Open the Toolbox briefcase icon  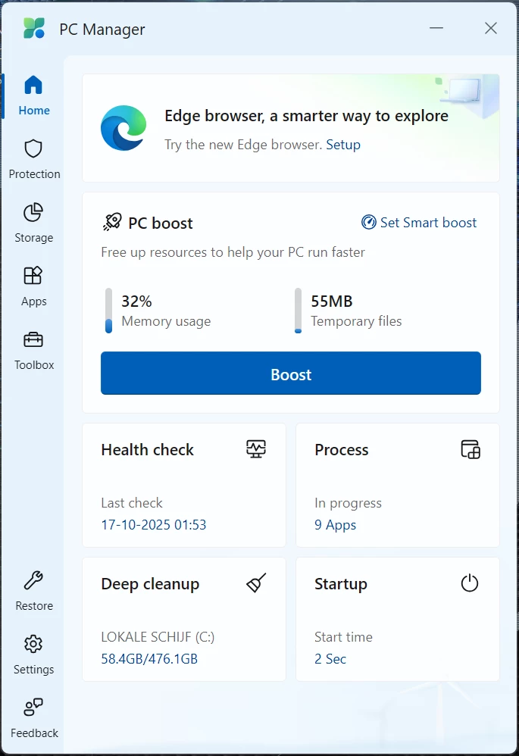point(33,339)
